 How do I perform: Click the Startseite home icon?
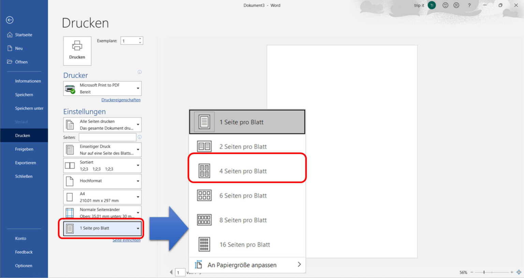[10, 35]
